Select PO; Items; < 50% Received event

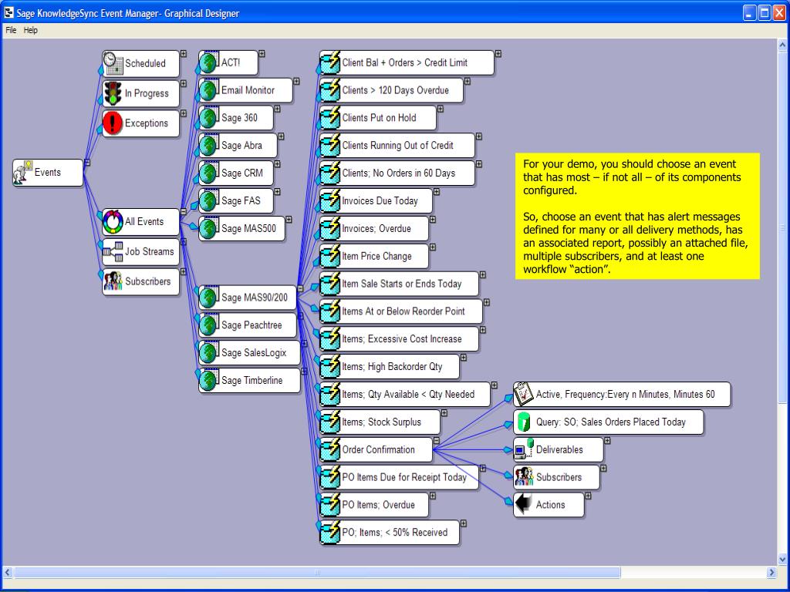coord(390,533)
